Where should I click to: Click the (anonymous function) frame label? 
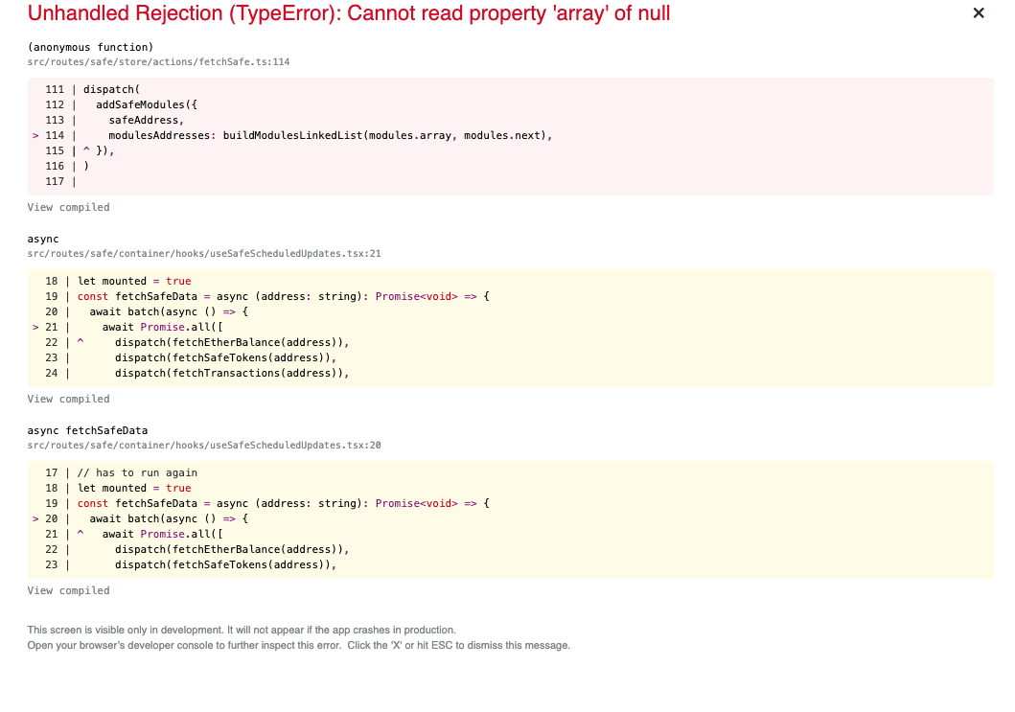tap(91, 47)
